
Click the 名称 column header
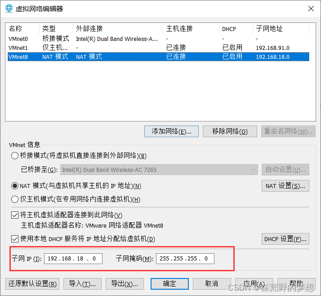tap(22, 28)
